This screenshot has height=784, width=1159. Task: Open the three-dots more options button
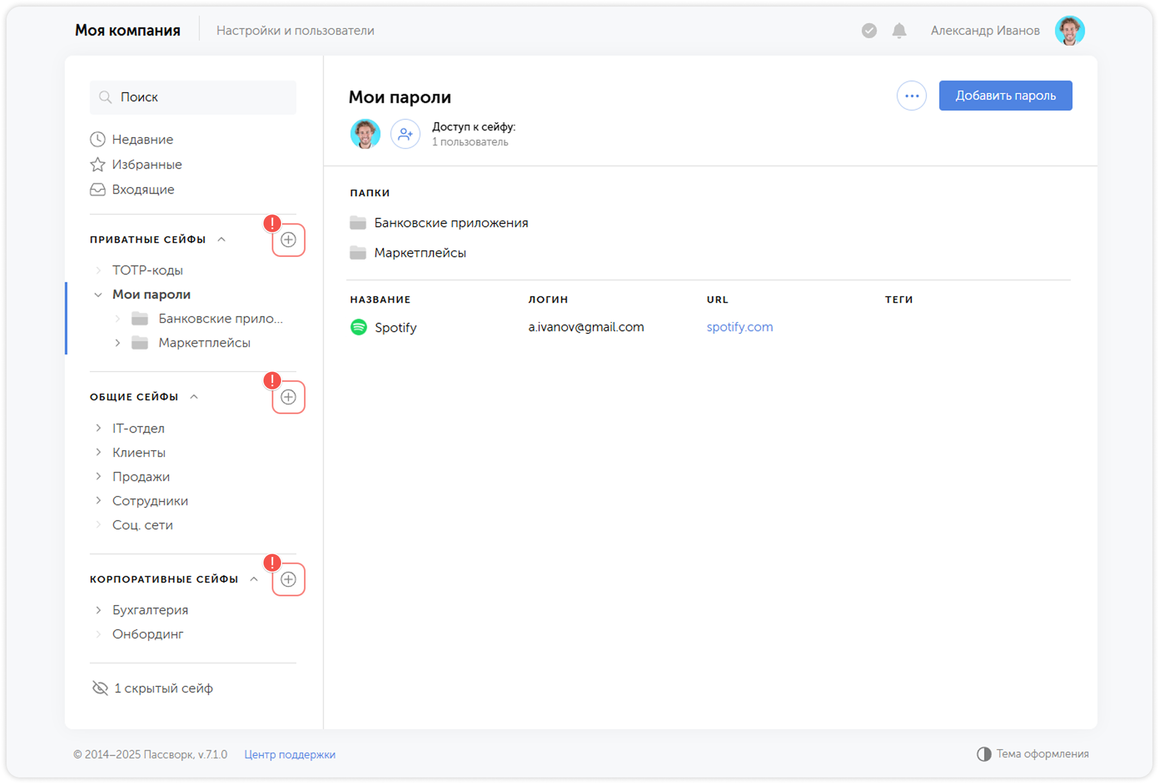click(912, 95)
